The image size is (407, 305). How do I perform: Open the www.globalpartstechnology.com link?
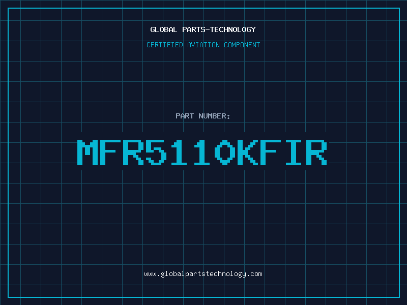203,274
